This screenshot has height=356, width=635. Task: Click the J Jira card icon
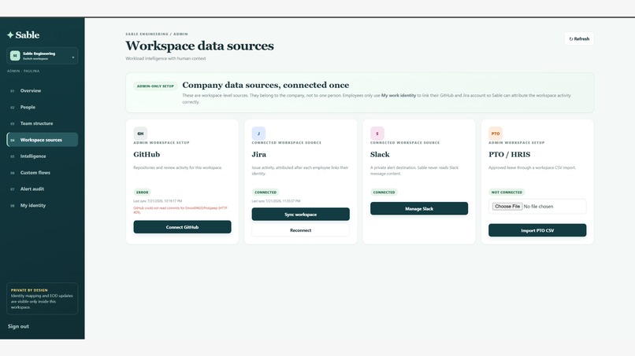coord(258,134)
